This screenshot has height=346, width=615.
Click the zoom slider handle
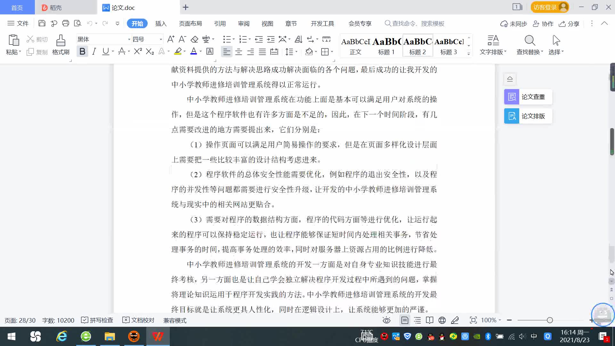(x=550, y=320)
